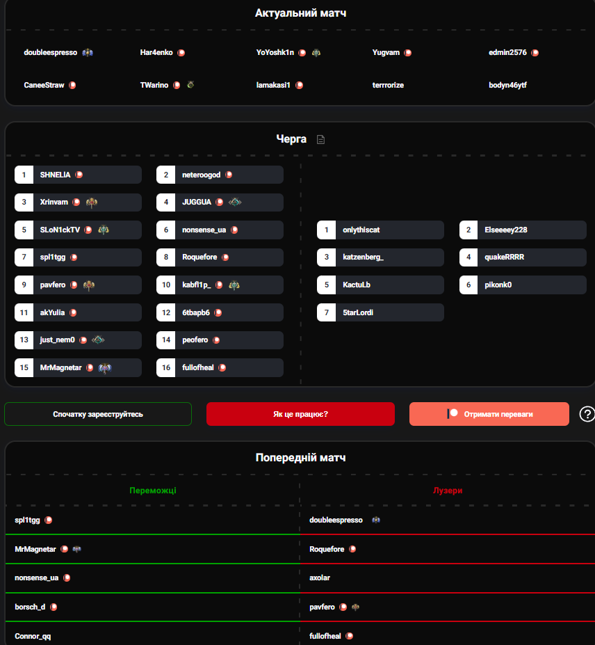595x645 pixels.
Task: Click nonsense_ua in the Переможці list
Action: 37,578
